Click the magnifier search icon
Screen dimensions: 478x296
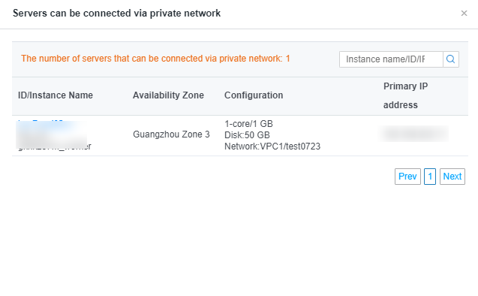tap(450, 59)
